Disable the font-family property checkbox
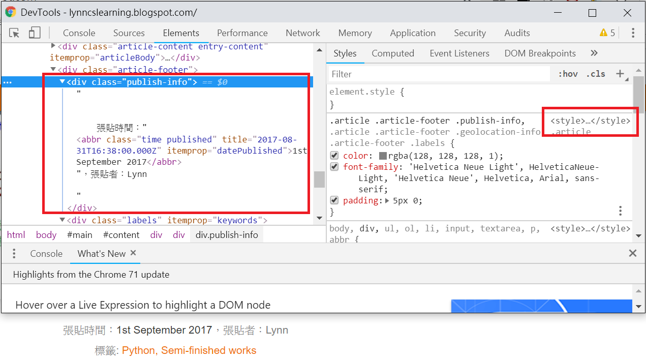This screenshot has height=359, width=646. pos(334,167)
